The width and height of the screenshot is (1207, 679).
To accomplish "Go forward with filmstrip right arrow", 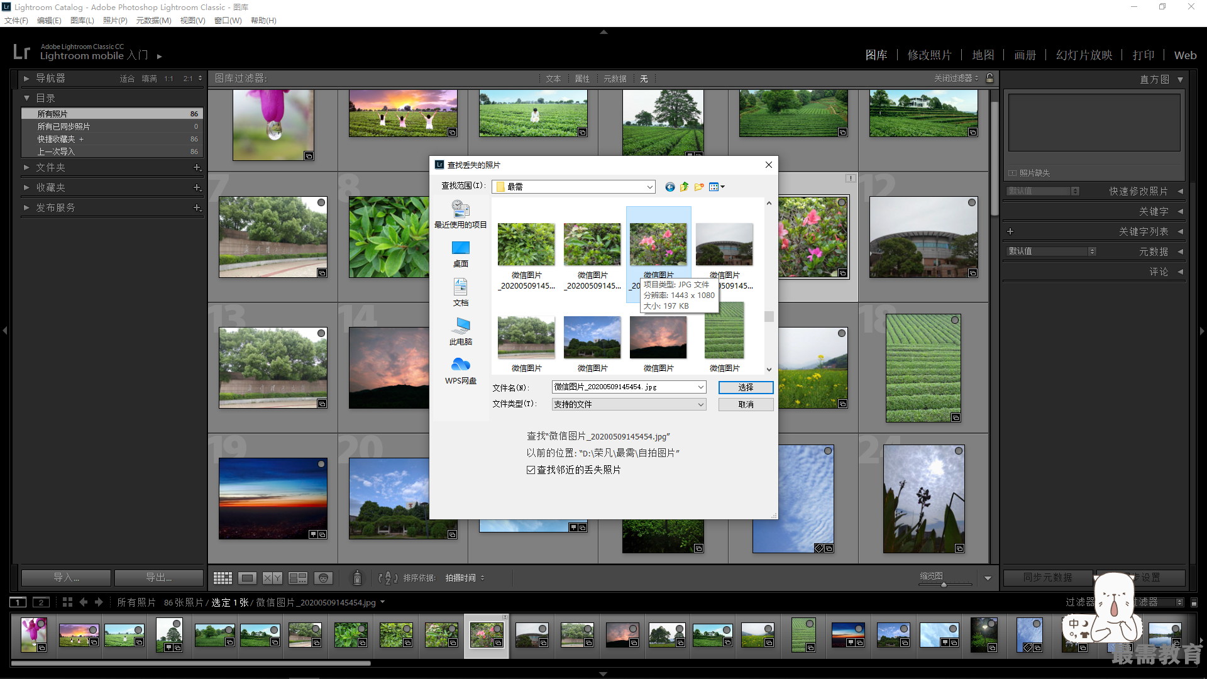I will (99, 602).
